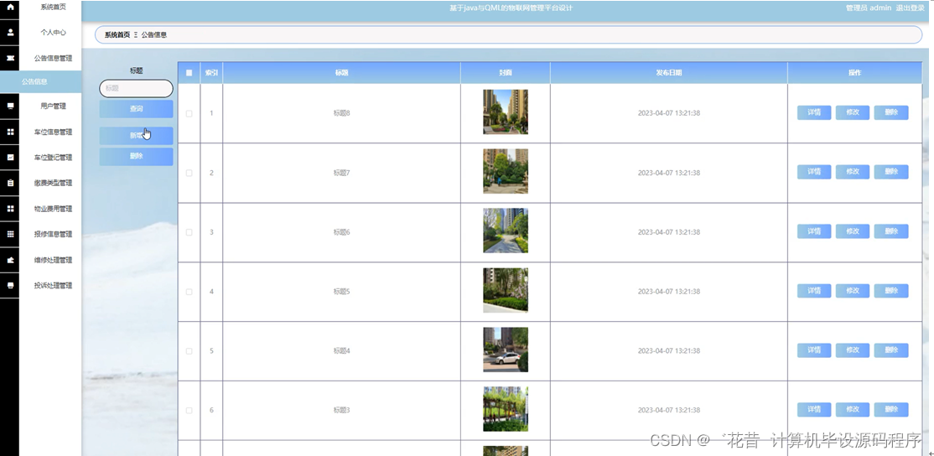Screen dimensions: 934x456
Task: Open cover thumbnail of row 标题4
Action: [x=505, y=350]
